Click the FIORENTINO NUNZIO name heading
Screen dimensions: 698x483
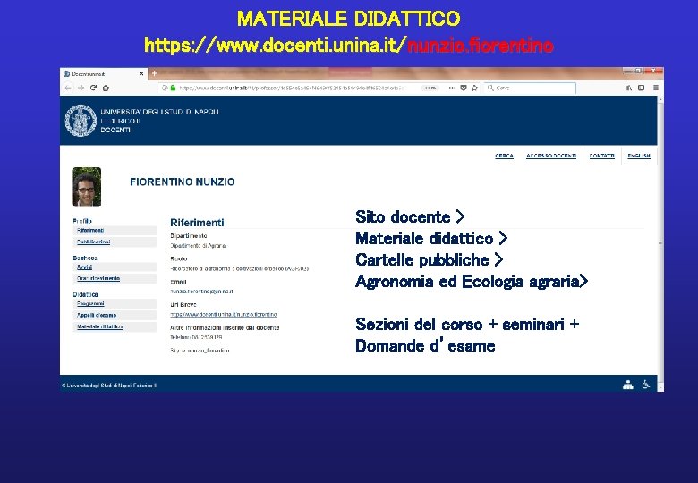[x=182, y=182]
